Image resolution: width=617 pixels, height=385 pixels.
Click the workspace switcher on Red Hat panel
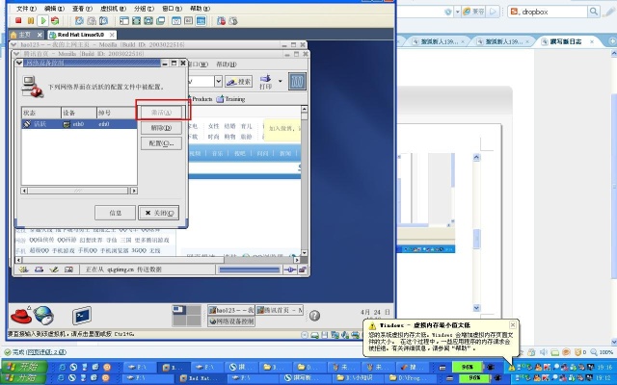pyautogui.click(x=187, y=316)
